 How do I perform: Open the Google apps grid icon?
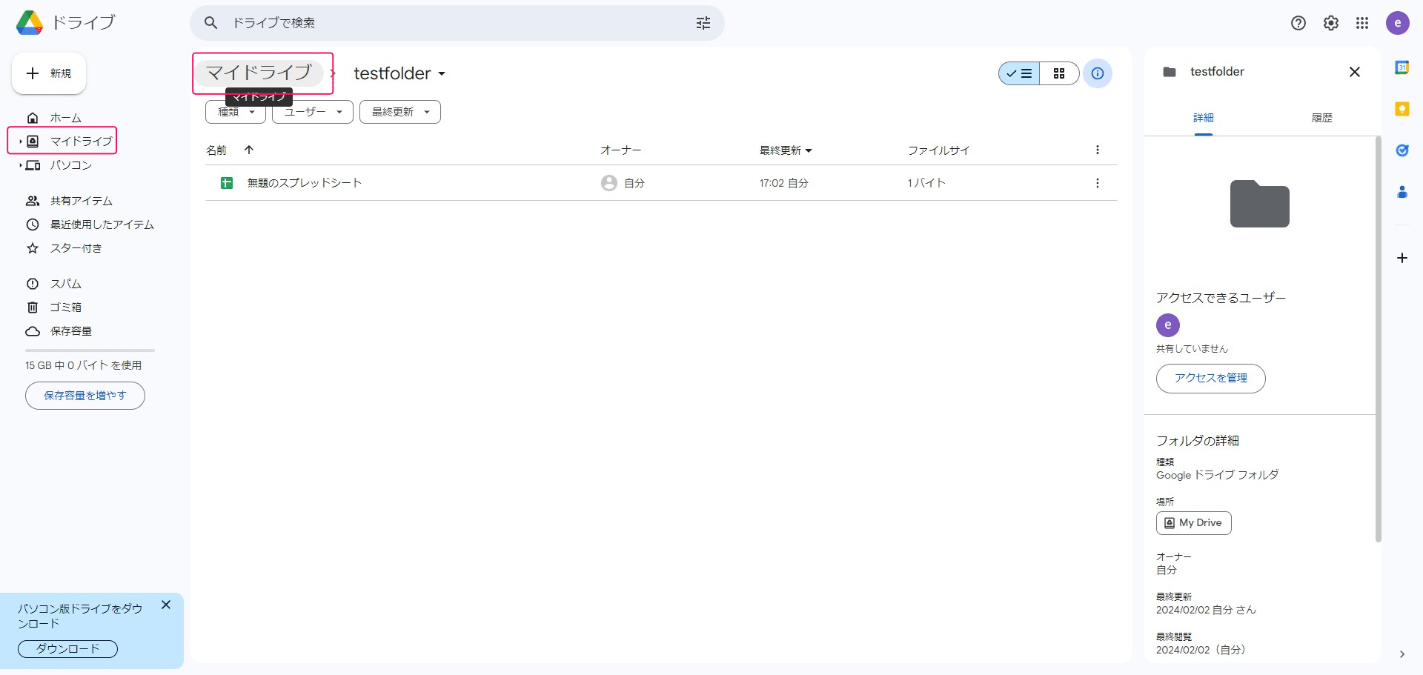pyautogui.click(x=1362, y=23)
